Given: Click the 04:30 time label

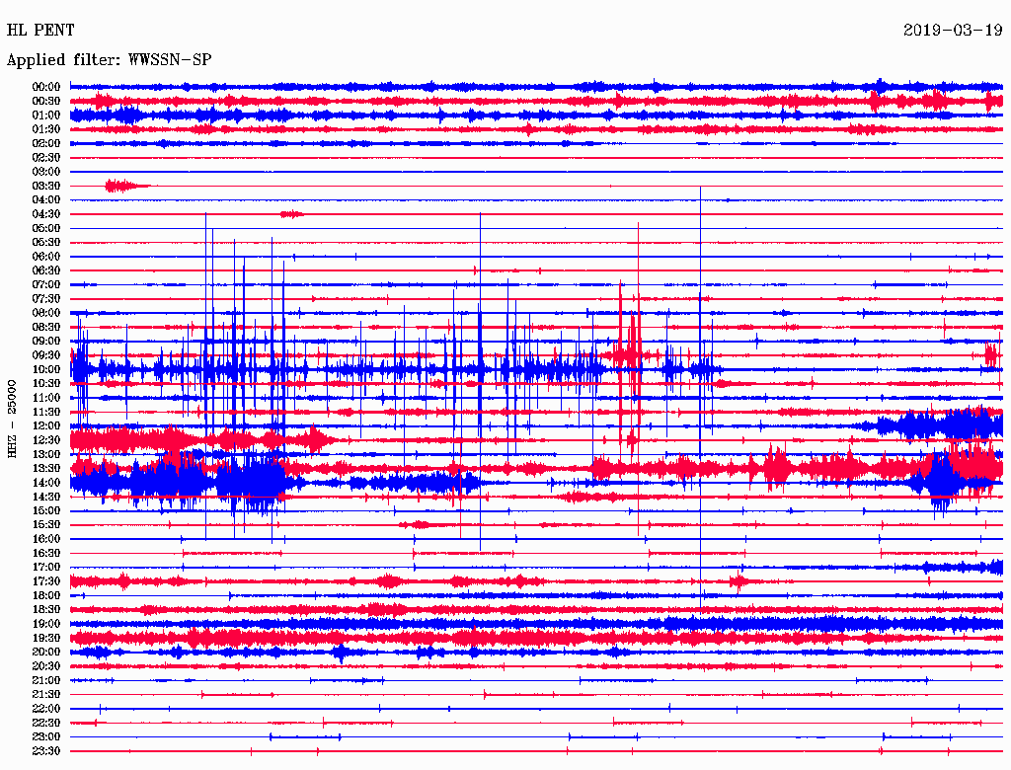Looking at the screenshot, I should [x=46, y=214].
